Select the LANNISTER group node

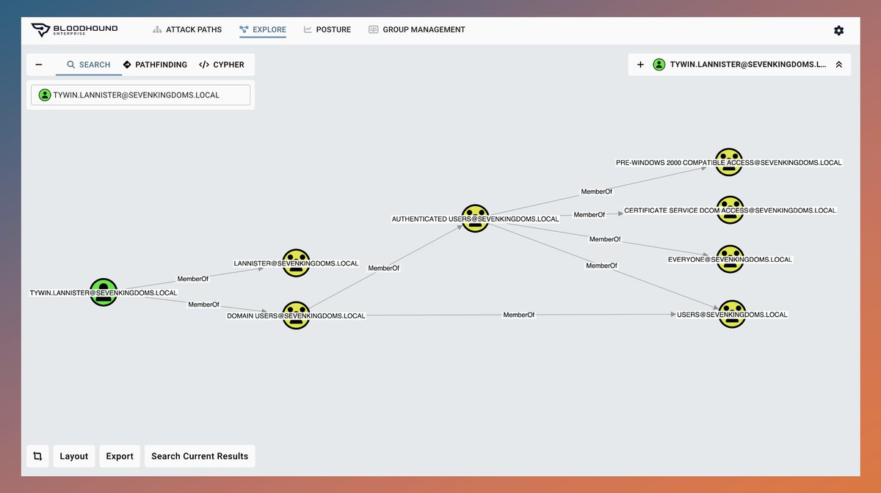pos(296,263)
